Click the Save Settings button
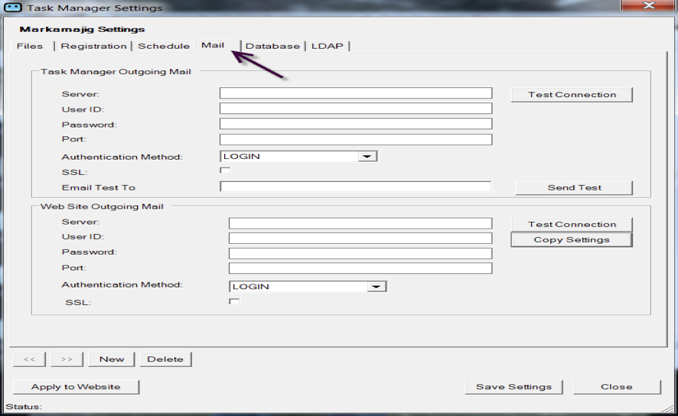 click(513, 386)
